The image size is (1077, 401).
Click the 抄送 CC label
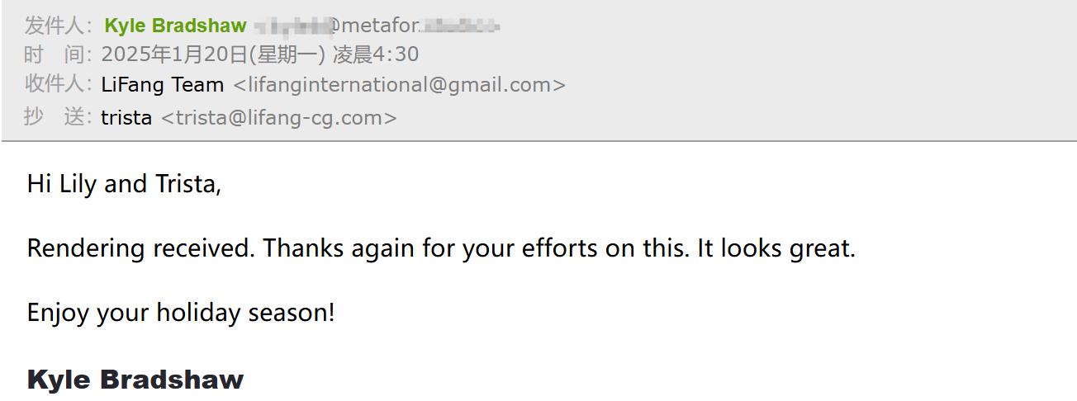(x=56, y=117)
